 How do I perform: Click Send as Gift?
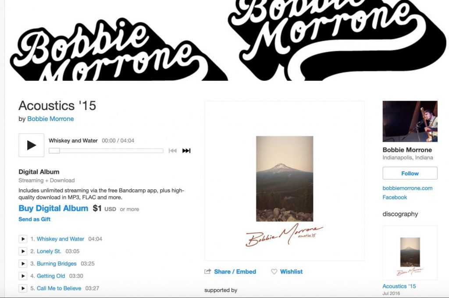tap(34, 219)
